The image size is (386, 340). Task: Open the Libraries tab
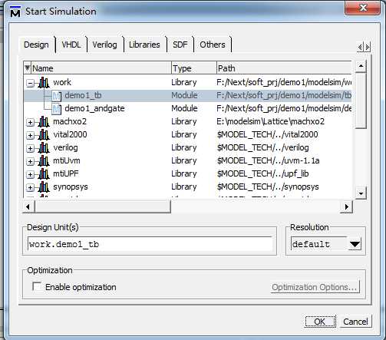click(x=144, y=45)
